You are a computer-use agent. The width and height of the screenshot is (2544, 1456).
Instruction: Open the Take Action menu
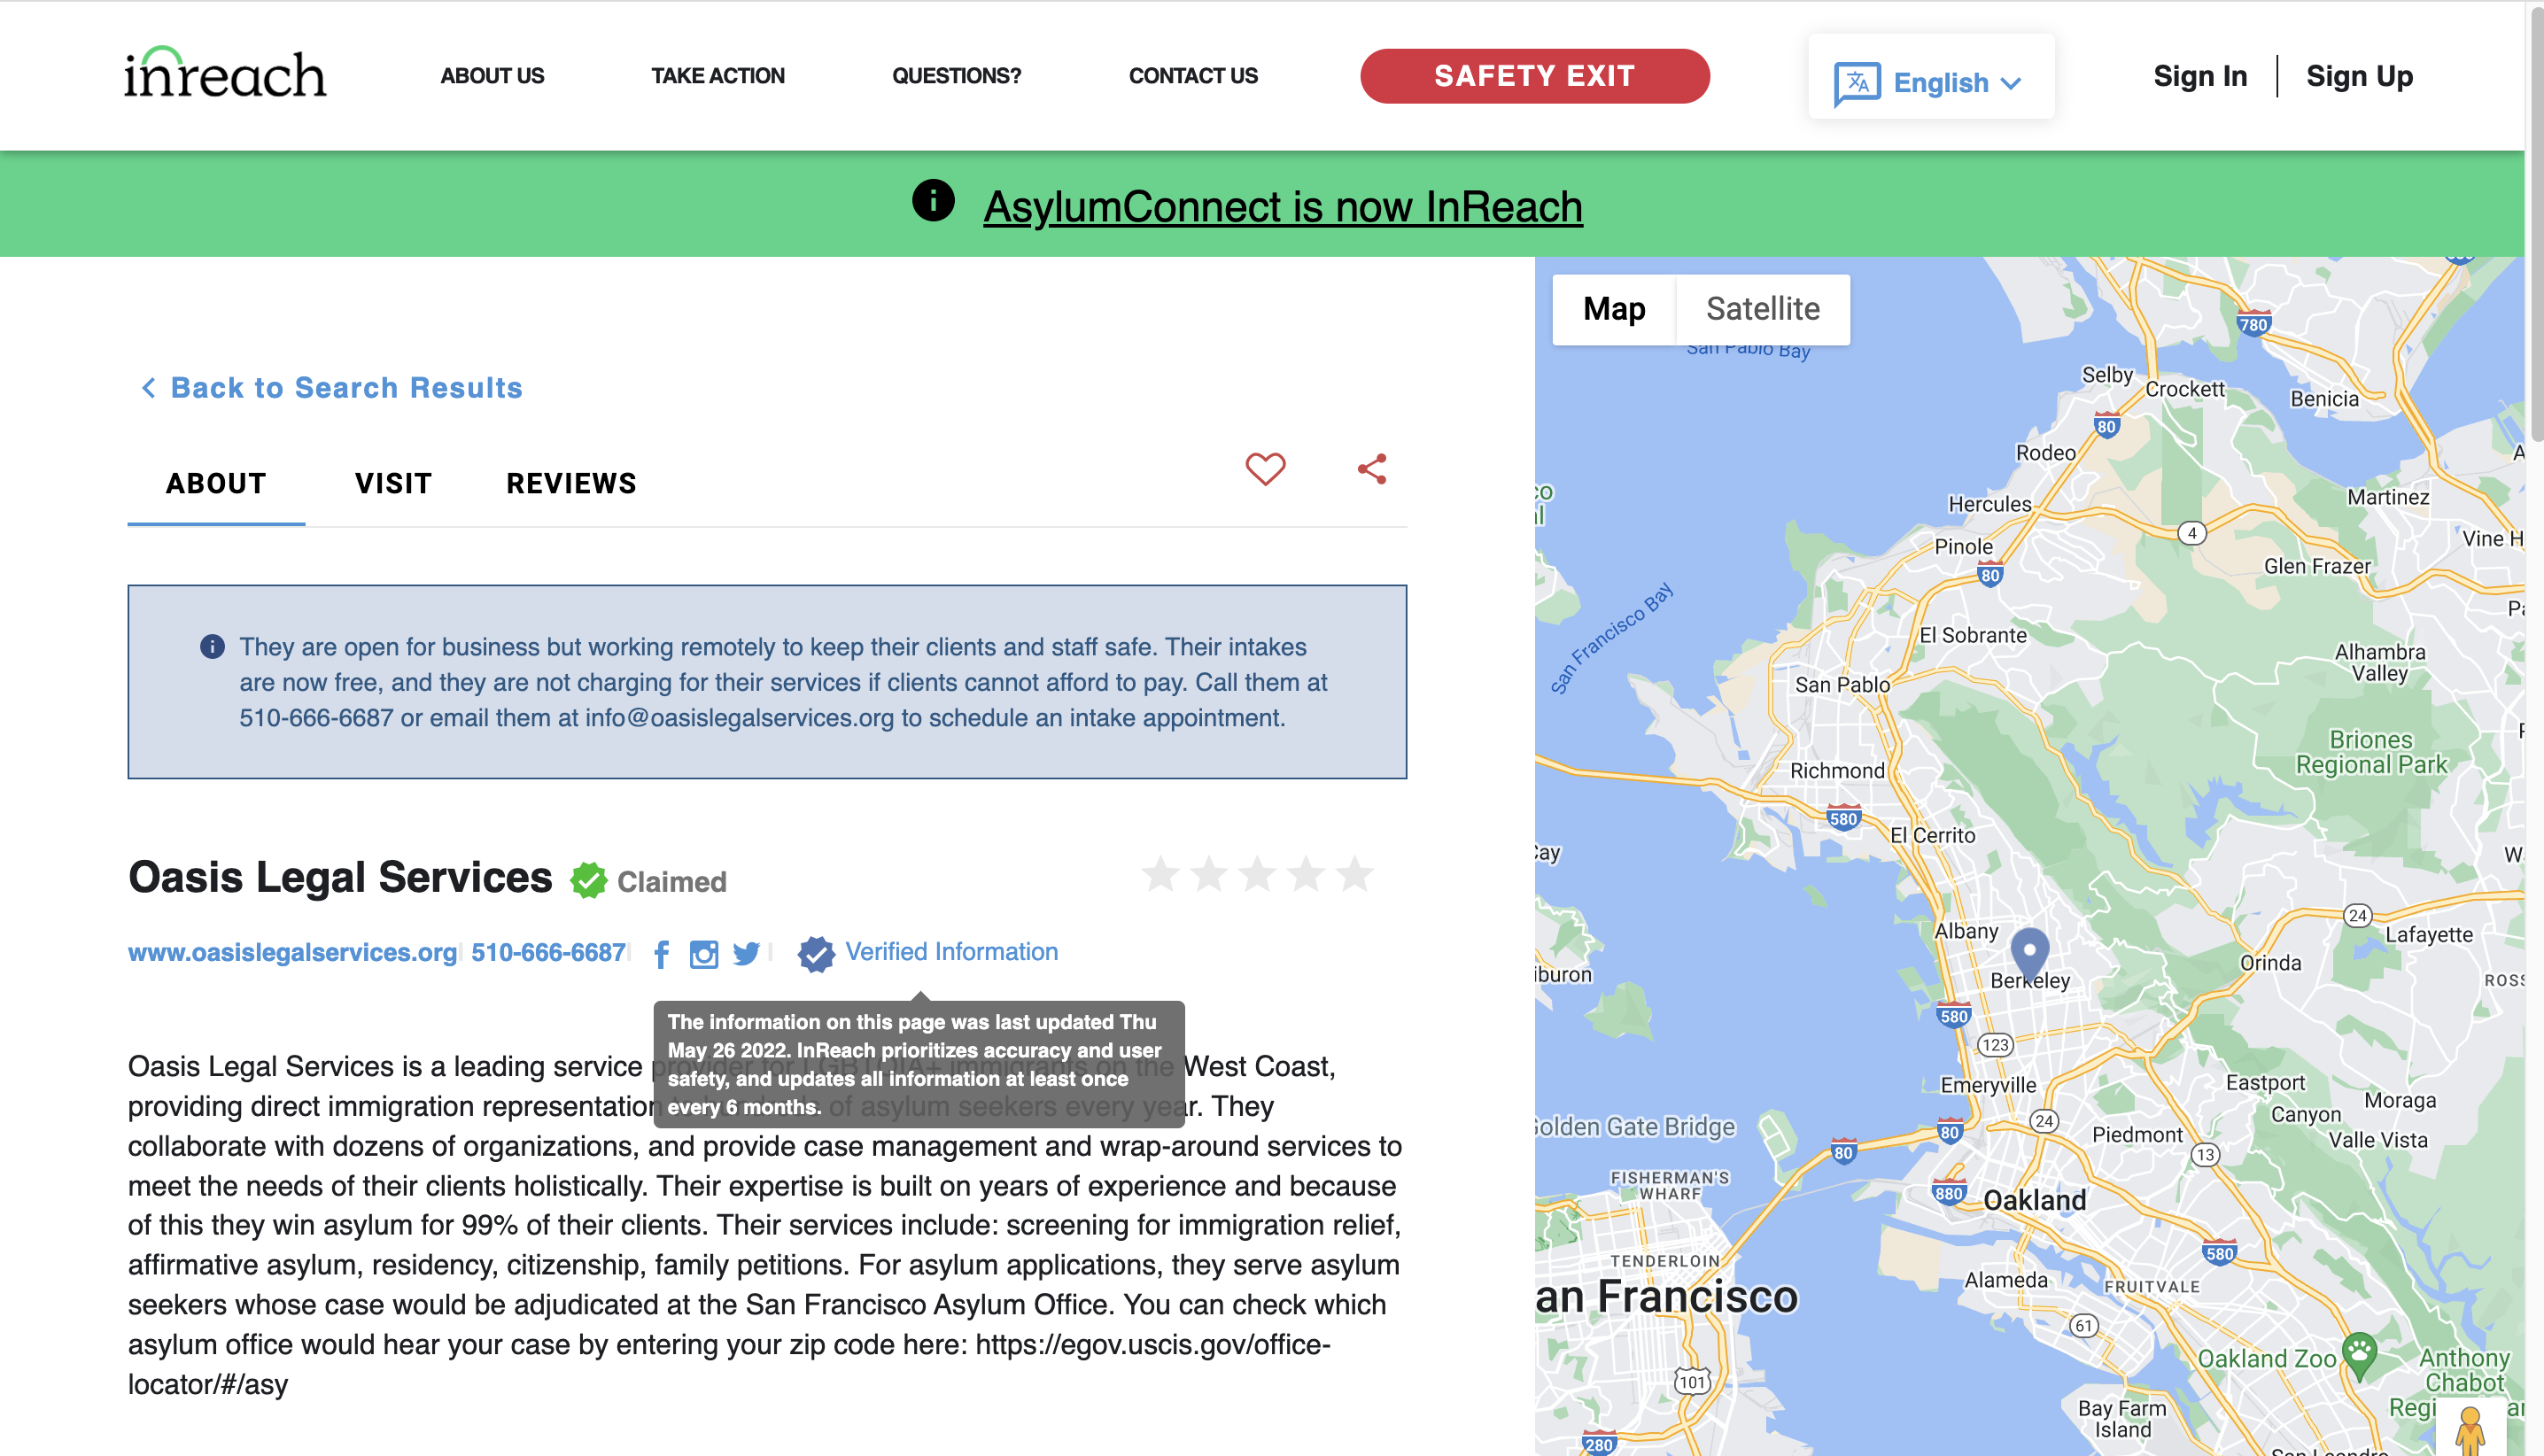(717, 76)
